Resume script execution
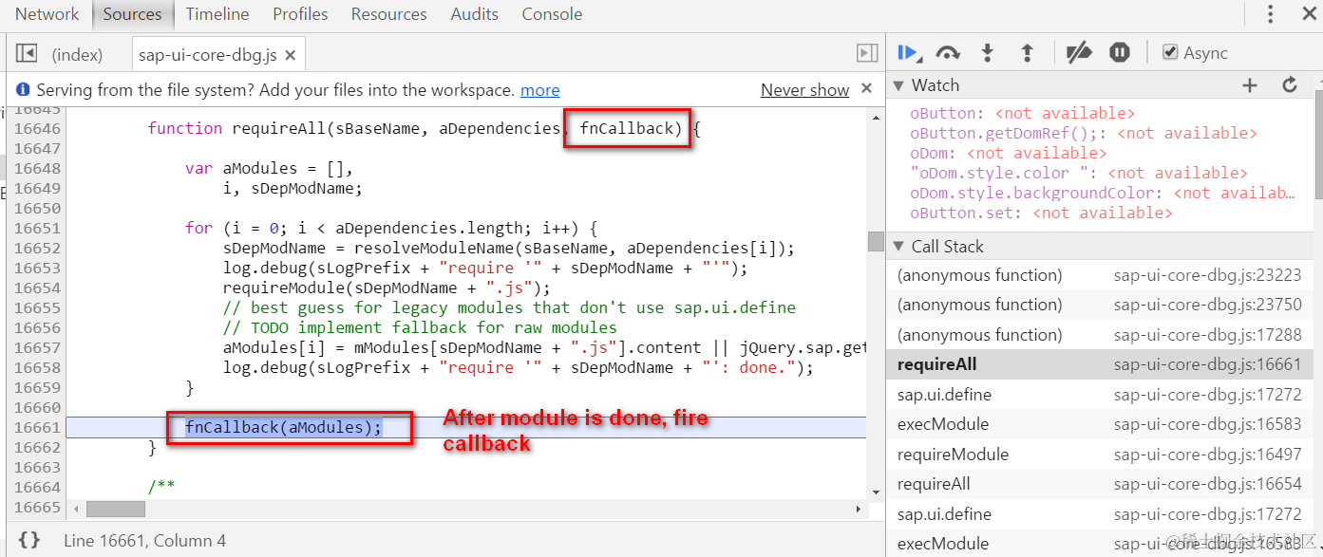This screenshot has width=1323, height=557. [x=908, y=53]
